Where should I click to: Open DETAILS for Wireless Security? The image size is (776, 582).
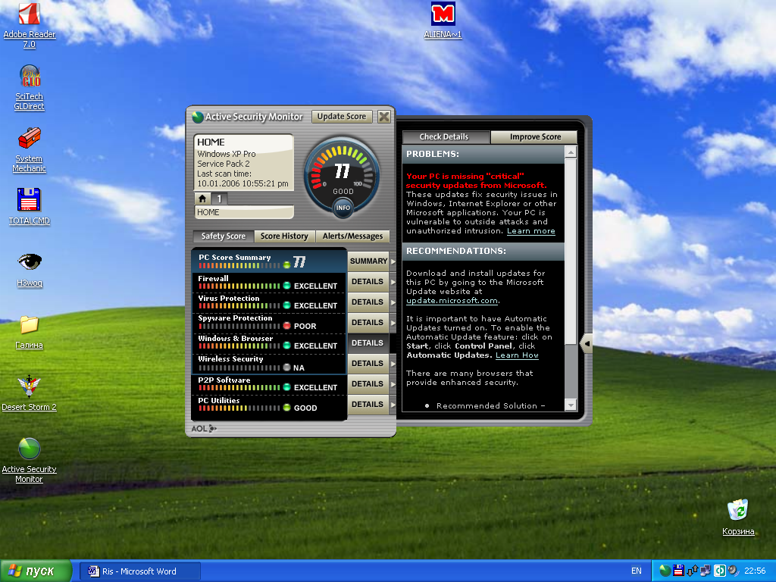pyautogui.click(x=368, y=363)
